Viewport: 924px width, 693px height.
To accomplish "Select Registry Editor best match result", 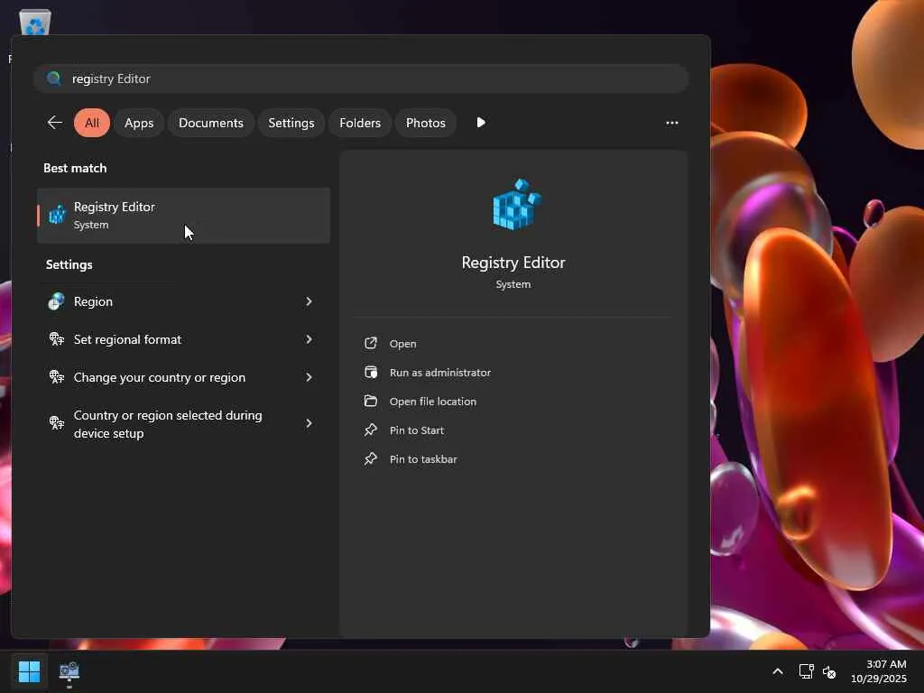I will point(183,215).
